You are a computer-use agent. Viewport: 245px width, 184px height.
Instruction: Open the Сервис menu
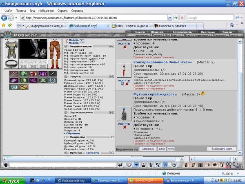coord(62,11)
